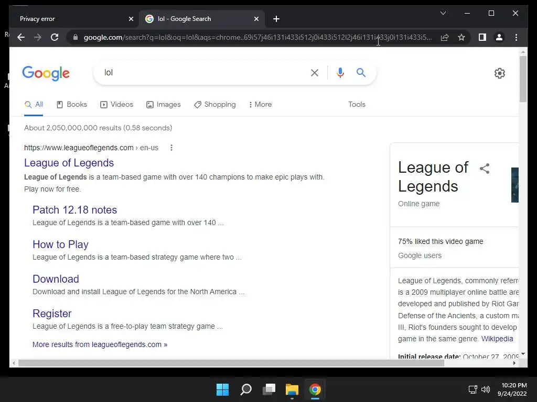Open Wikipedia link in knowledge panel
This screenshot has height=402, width=537.
(497, 339)
